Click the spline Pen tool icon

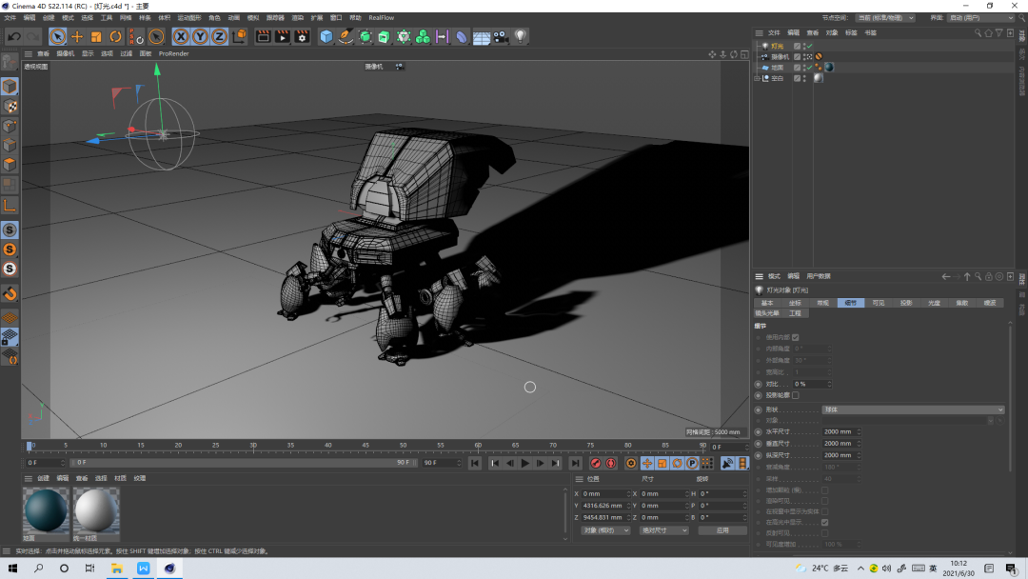pyautogui.click(x=346, y=37)
